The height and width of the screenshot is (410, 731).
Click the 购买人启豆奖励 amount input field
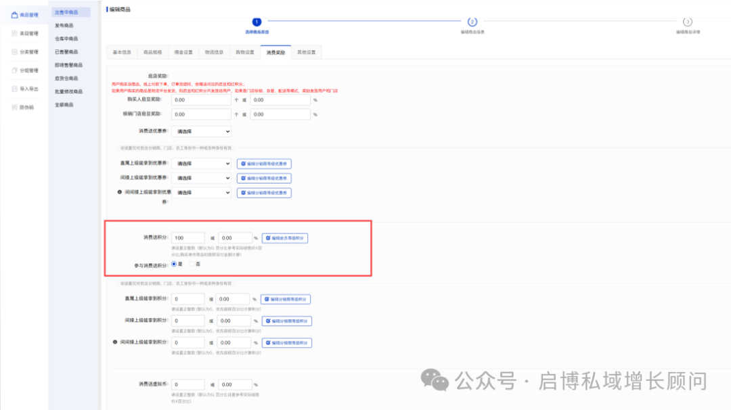tap(201, 99)
